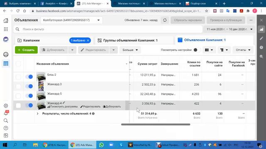Click Сбросить черновики button
266x149 pixels.
pyautogui.click(x=188, y=20)
